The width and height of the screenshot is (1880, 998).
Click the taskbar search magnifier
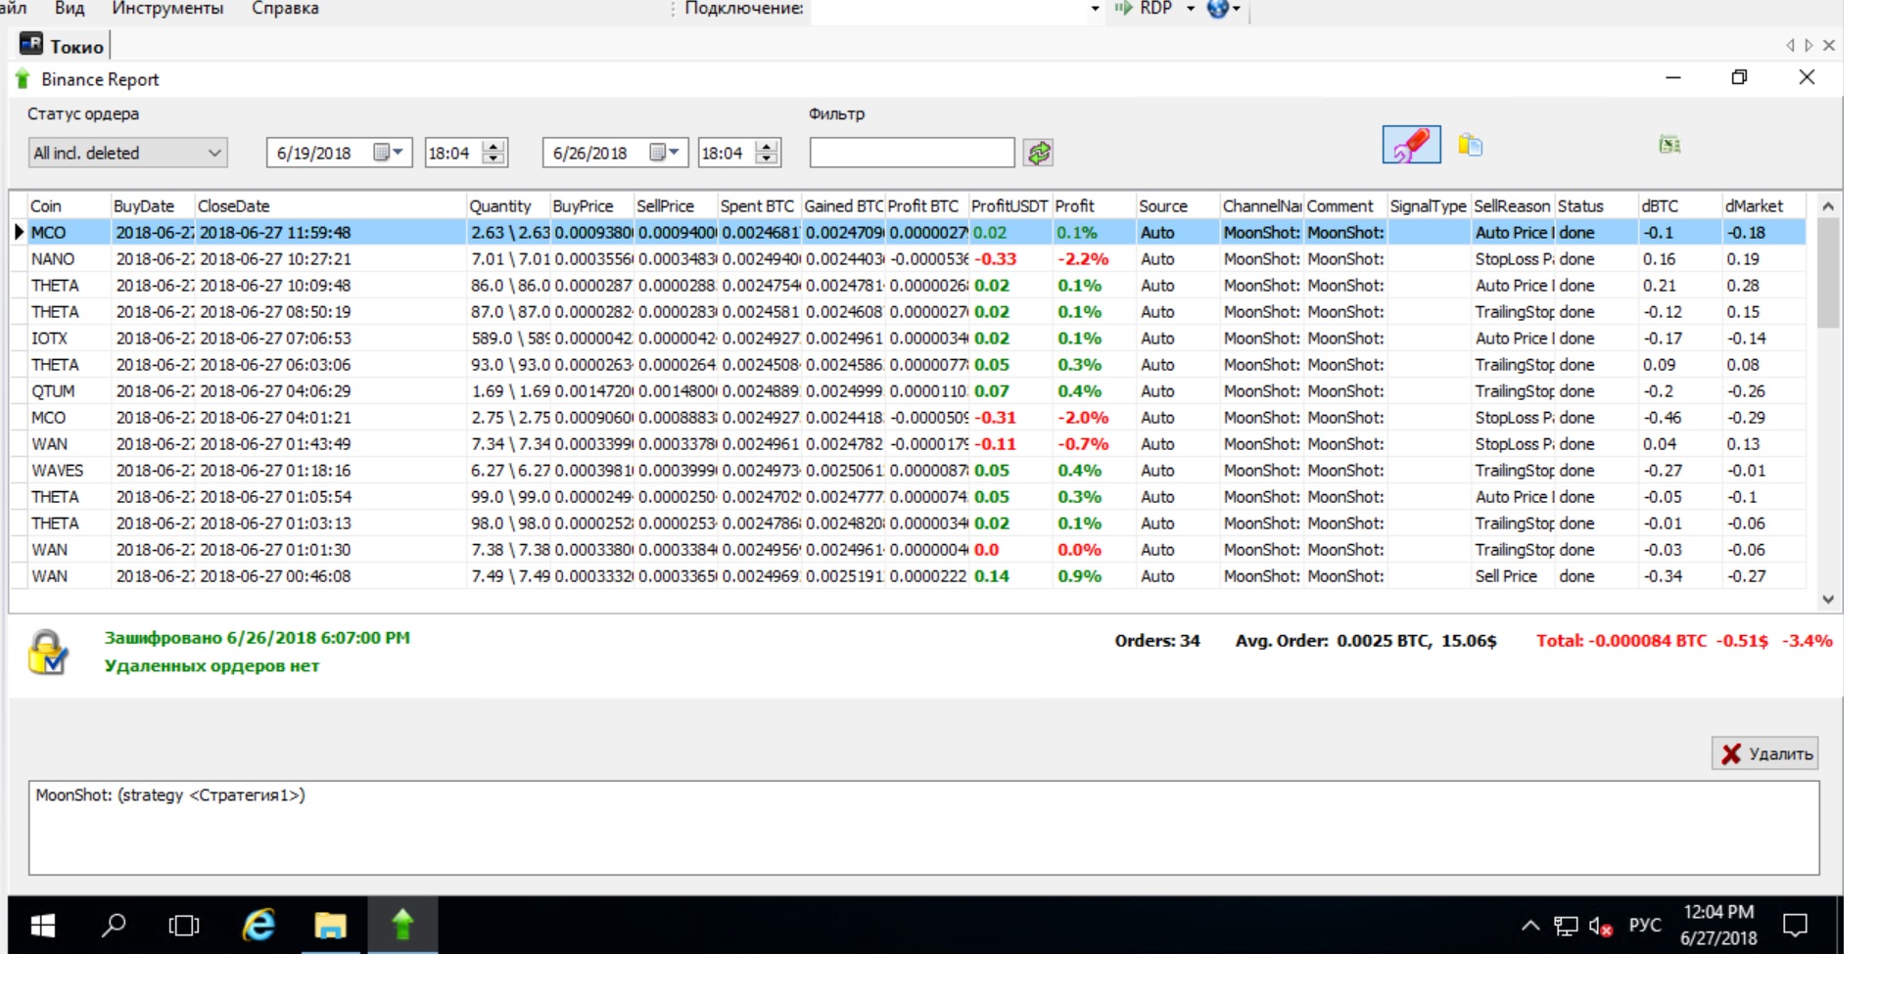(x=114, y=925)
